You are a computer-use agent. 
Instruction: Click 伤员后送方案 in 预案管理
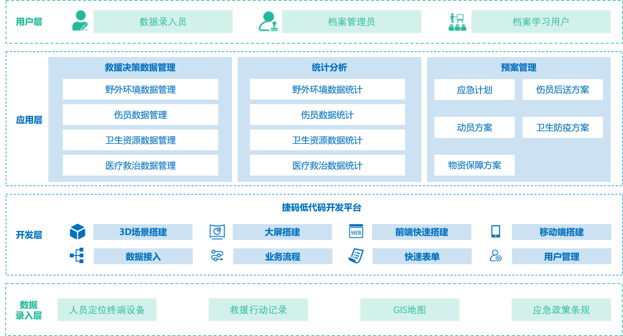(562, 90)
